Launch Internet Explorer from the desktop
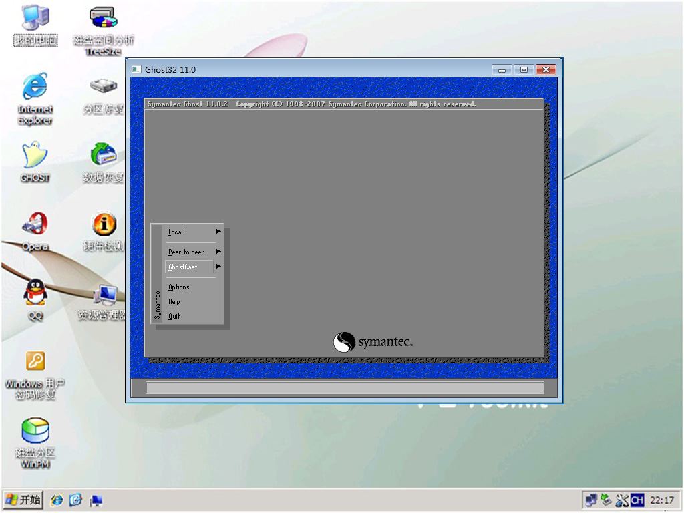Image resolution: width=684 pixels, height=513 pixels. point(35,99)
